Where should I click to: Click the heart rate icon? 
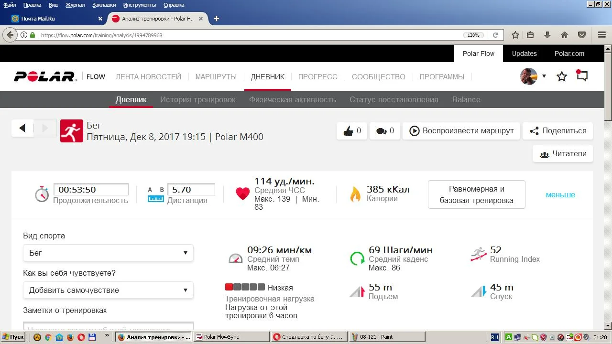coord(243,193)
